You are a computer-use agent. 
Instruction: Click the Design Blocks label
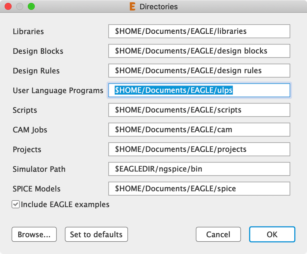pyautogui.click(x=38, y=51)
